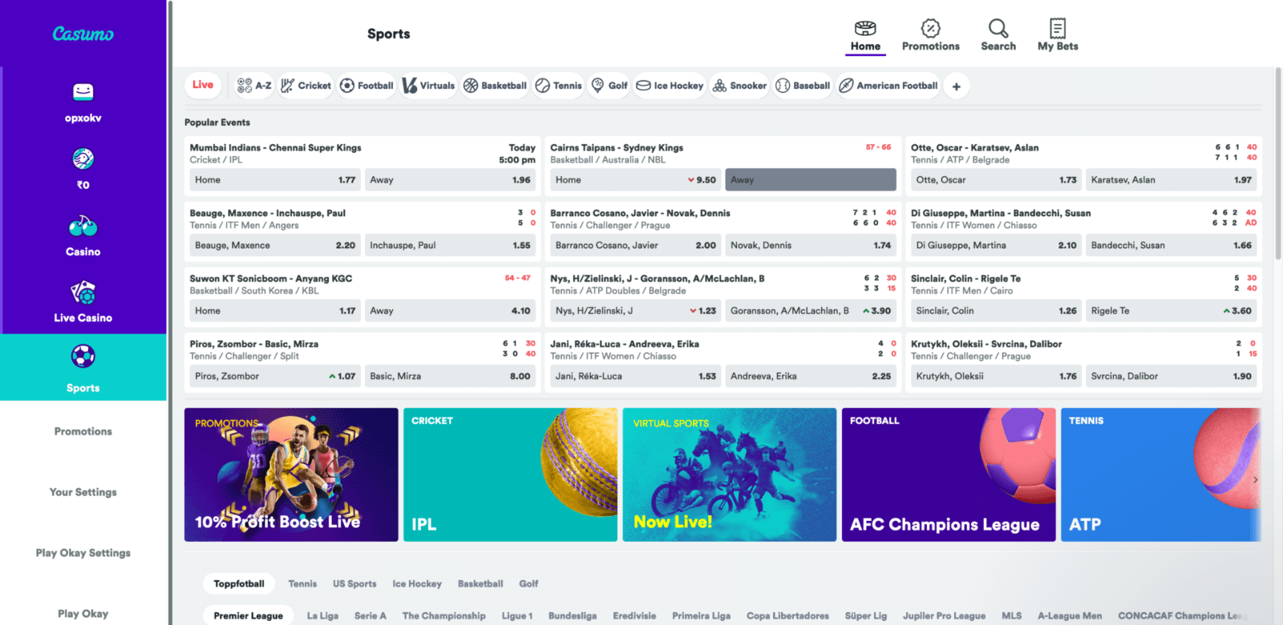The width and height of the screenshot is (1283, 625).
Task: Open the Casumo logo home link
Action: 83,34
